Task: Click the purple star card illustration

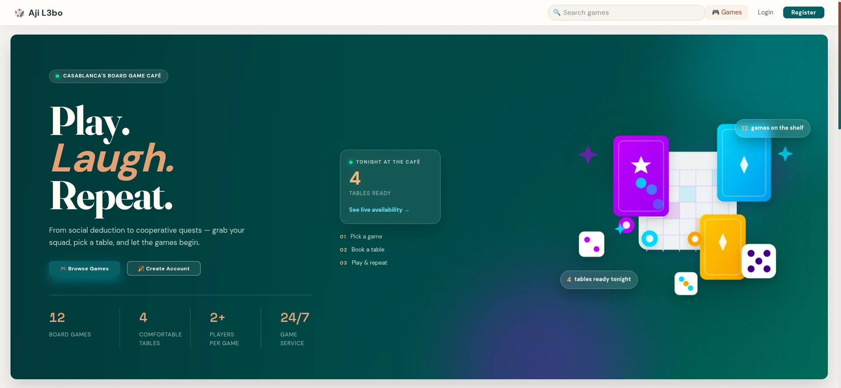Action: tap(641, 176)
